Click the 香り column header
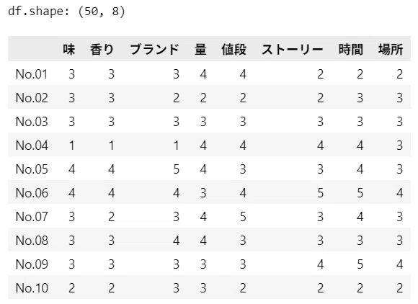Image resolution: width=418 pixels, height=304 pixels. pos(102,50)
